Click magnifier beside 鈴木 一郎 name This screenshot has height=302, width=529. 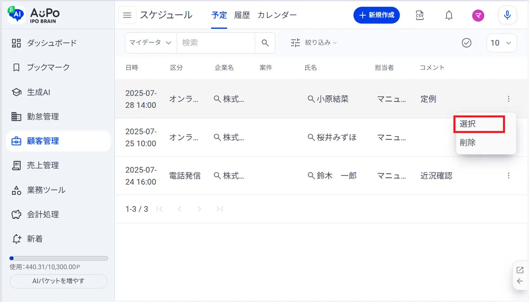[x=311, y=176]
